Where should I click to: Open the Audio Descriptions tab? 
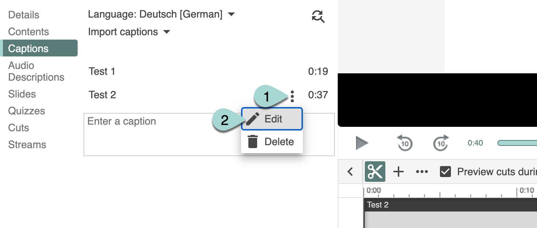click(36, 71)
